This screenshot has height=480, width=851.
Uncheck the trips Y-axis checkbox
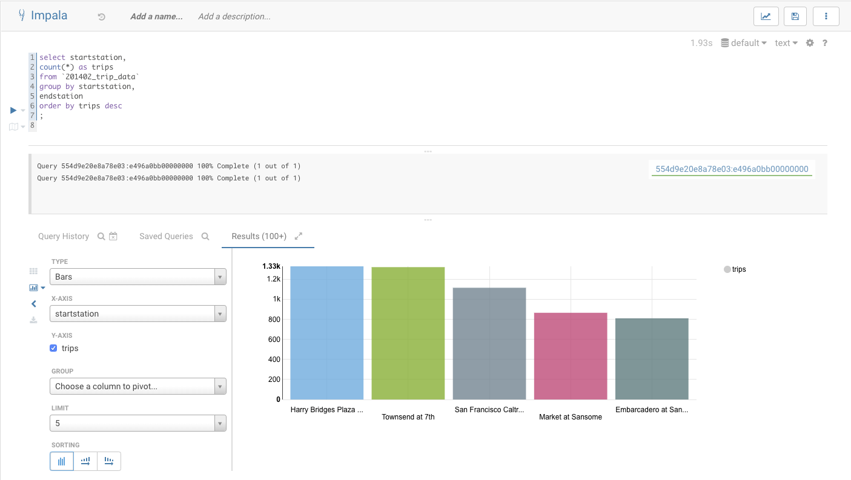53,348
